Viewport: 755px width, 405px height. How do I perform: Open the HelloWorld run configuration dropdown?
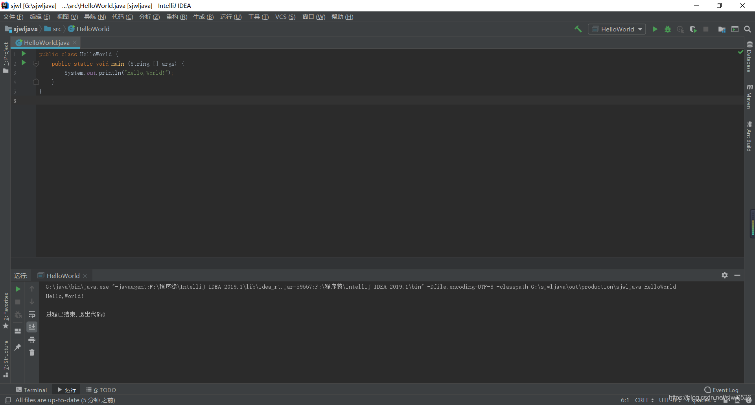coord(617,29)
